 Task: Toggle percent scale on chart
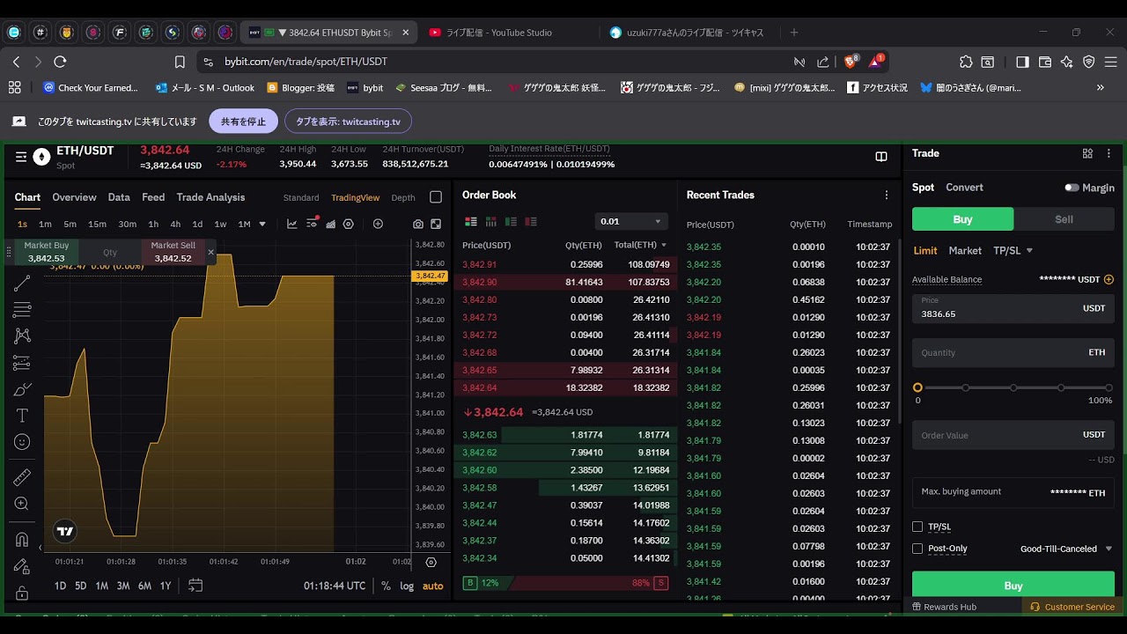click(x=386, y=586)
